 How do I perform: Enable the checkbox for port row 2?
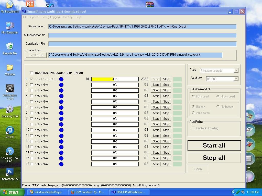click(31, 85)
